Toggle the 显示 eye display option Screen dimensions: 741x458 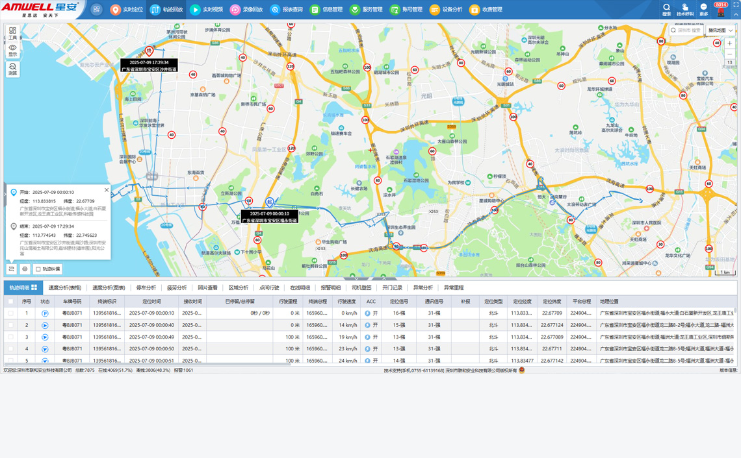12,51
